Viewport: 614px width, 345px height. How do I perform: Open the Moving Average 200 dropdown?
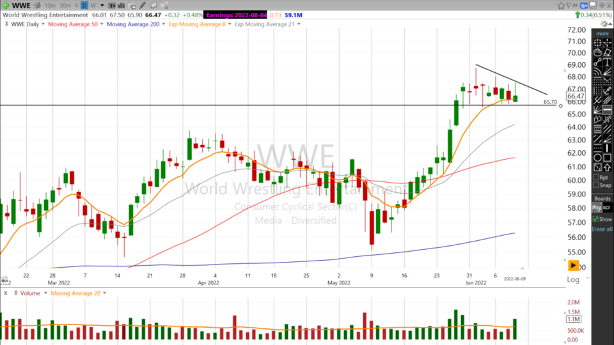164,24
